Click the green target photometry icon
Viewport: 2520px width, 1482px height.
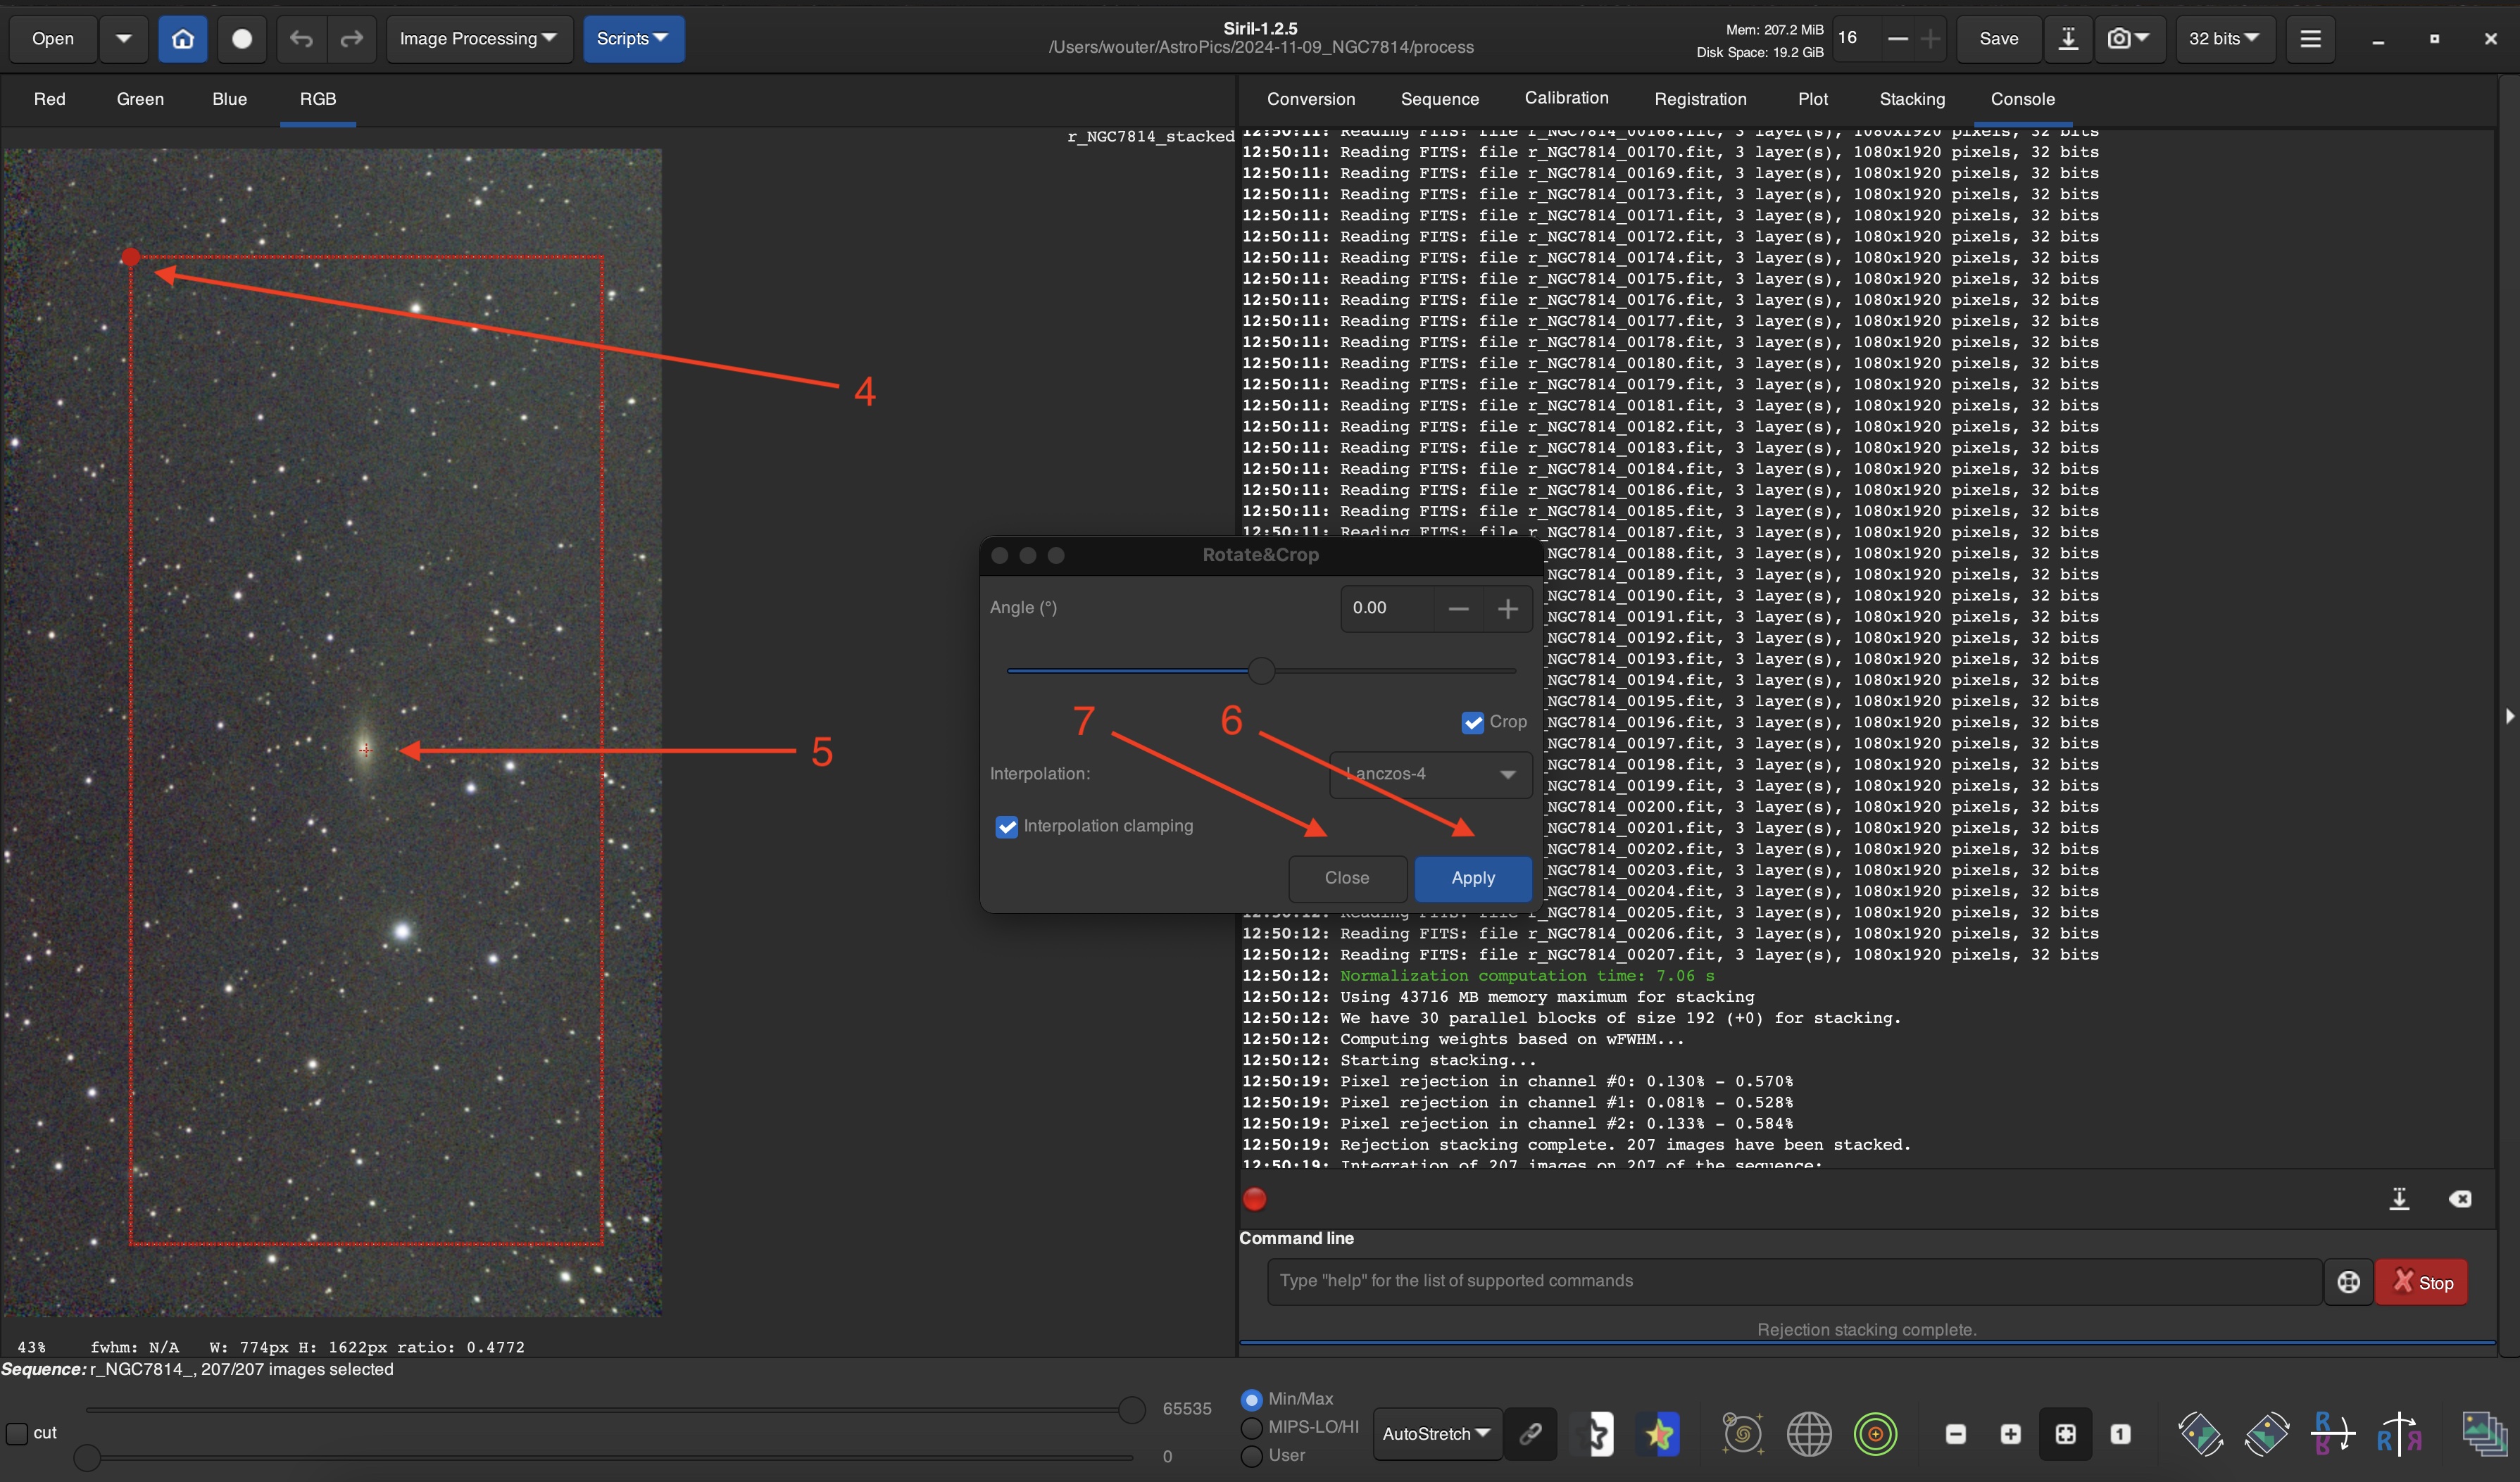(x=1875, y=1434)
